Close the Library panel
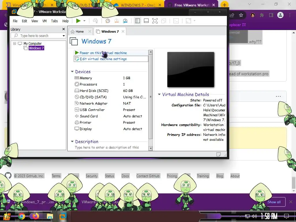 (x=64, y=29)
